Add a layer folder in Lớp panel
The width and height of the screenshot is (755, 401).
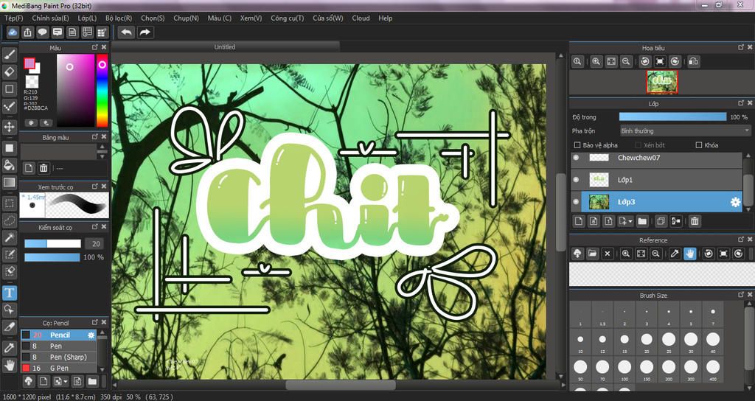click(642, 221)
